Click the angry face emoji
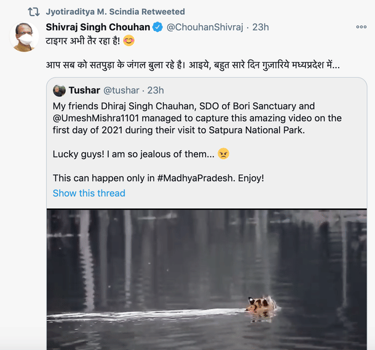 [224, 154]
